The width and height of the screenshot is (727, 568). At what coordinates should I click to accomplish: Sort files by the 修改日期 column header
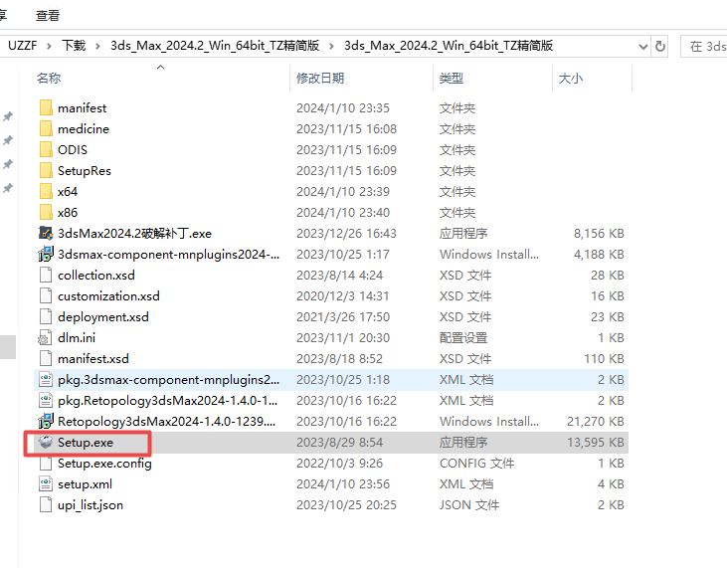point(320,78)
